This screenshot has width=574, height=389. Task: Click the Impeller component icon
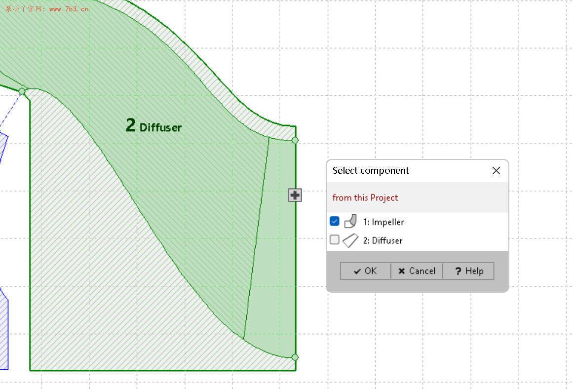(350, 222)
